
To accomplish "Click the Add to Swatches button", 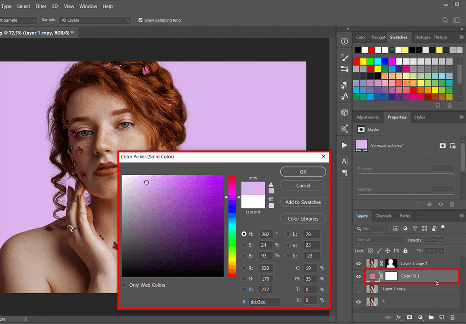I will 303,202.
